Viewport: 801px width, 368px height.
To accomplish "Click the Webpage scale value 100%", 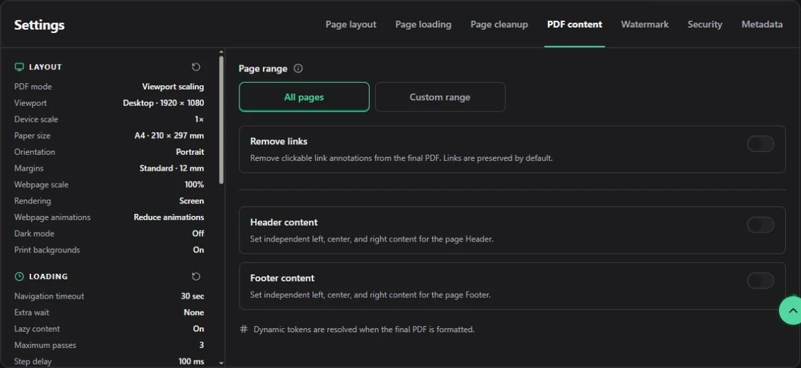I will (x=194, y=185).
